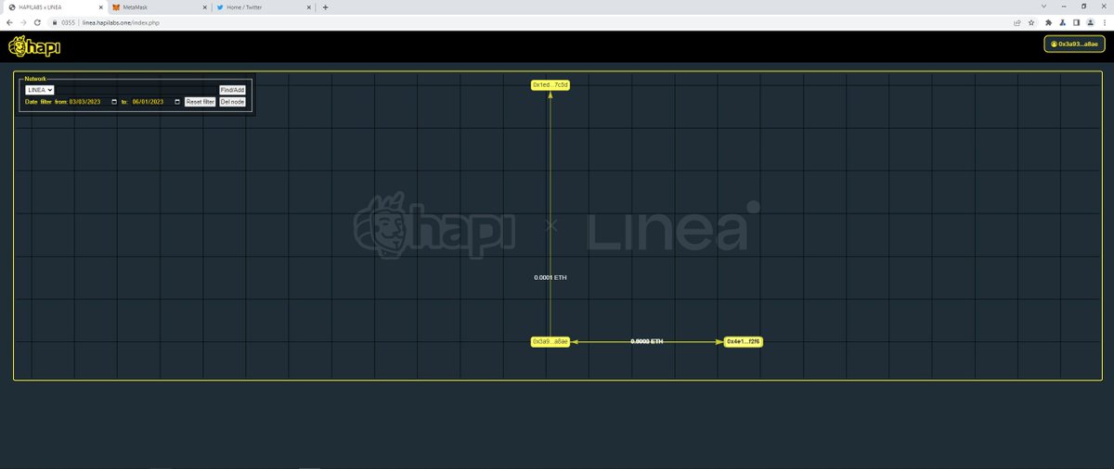Click the 0.0001 ETH edge label
Screen dimensions: 1114x469
(551, 278)
